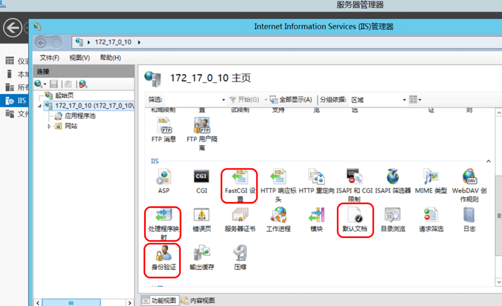The width and height of the screenshot is (502, 306).
Task: Open WebDAV 创作规则 feature
Action: coord(470,185)
